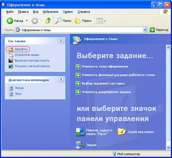Toggle the Папки folders pane icon
The width and height of the screenshot is (172, 158).
coord(78,21)
